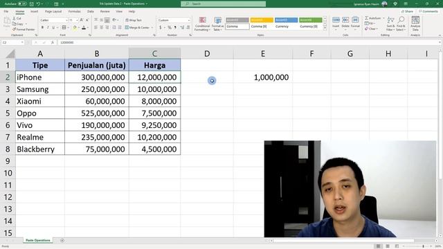Image resolution: width=443 pixels, height=249 pixels.
Task: Switch to the Page Layout tab
Action: click(x=53, y=12)
